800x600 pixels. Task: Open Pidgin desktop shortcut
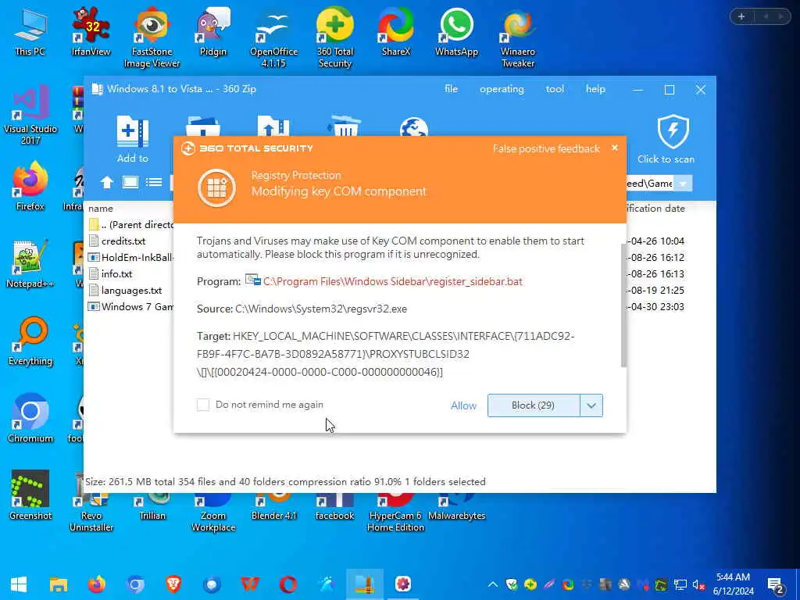click(x=212, y=31)
